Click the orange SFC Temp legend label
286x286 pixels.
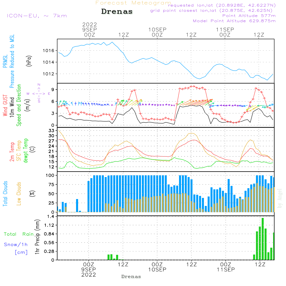(x=19, y=151)
